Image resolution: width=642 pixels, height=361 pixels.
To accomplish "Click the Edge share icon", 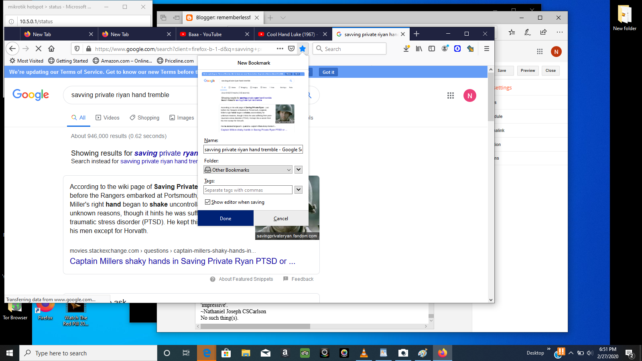I will [x=543, y=32].
